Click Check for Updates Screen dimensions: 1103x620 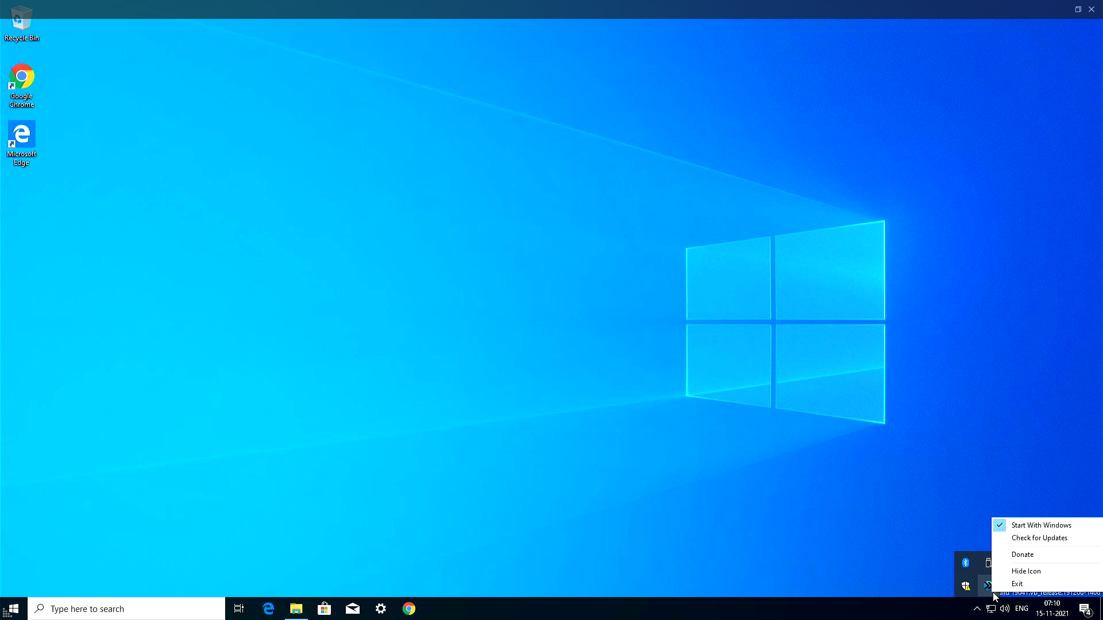[1039, 538]
